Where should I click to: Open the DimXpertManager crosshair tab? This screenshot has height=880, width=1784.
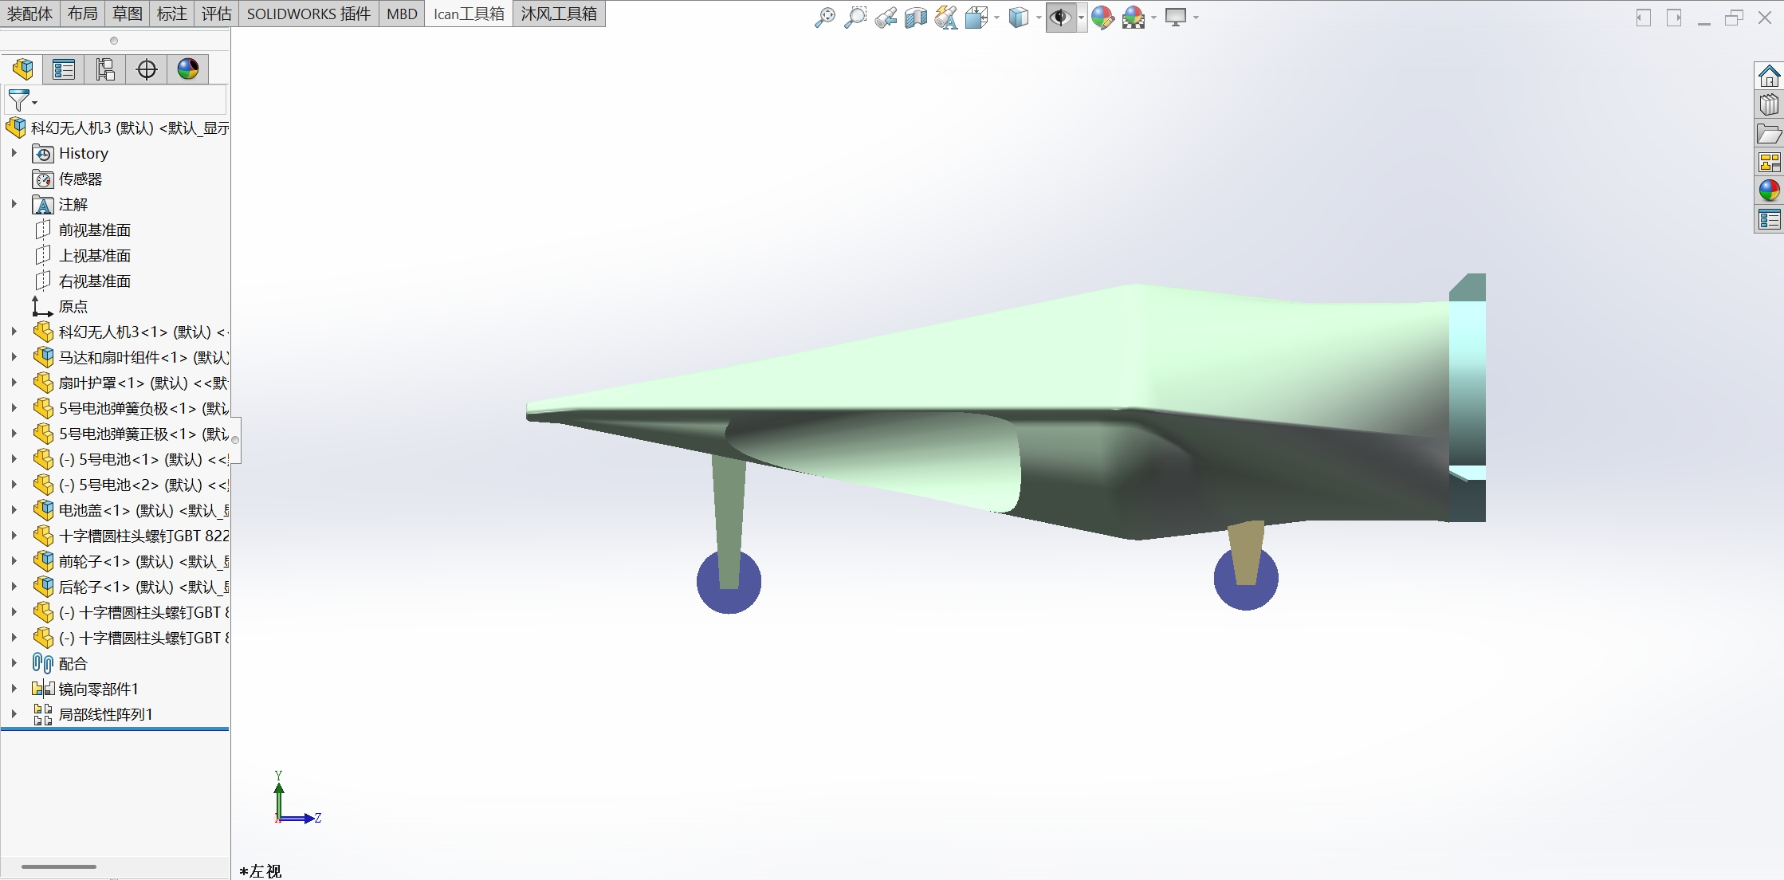(x=147, y=69)
